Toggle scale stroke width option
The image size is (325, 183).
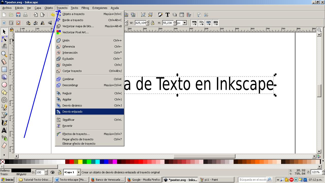click(194, 23)
